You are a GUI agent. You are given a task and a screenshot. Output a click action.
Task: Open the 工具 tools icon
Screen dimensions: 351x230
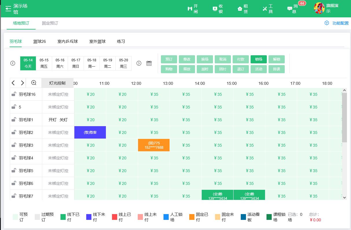point(265,9)
